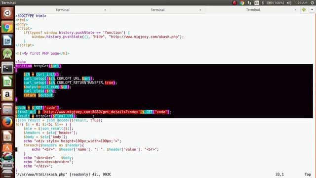
Task: Click the echo "</div>"; line
Action: (x=38, y=166)
